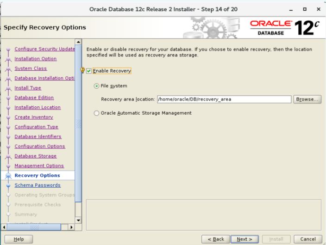The height and width of the screenshot is (245, 326).
Task: Open the Database Identifiers step
Action: pyautogui.click(x=38, y=137)
